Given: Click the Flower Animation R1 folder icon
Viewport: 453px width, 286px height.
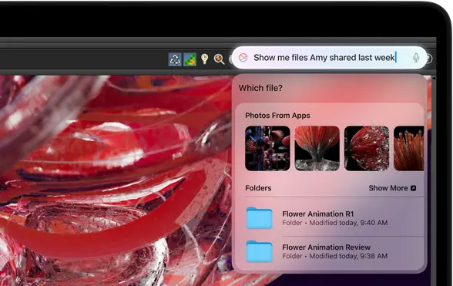Looking at the screenshot, I should pyautogui.click(x=259, y=217).
